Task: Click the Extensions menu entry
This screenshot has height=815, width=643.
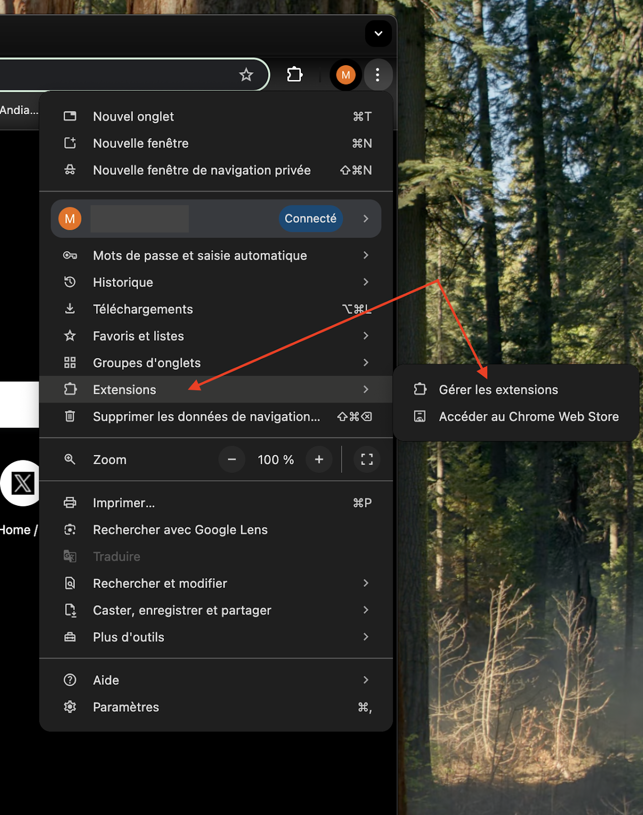Action: coord(216,390)
